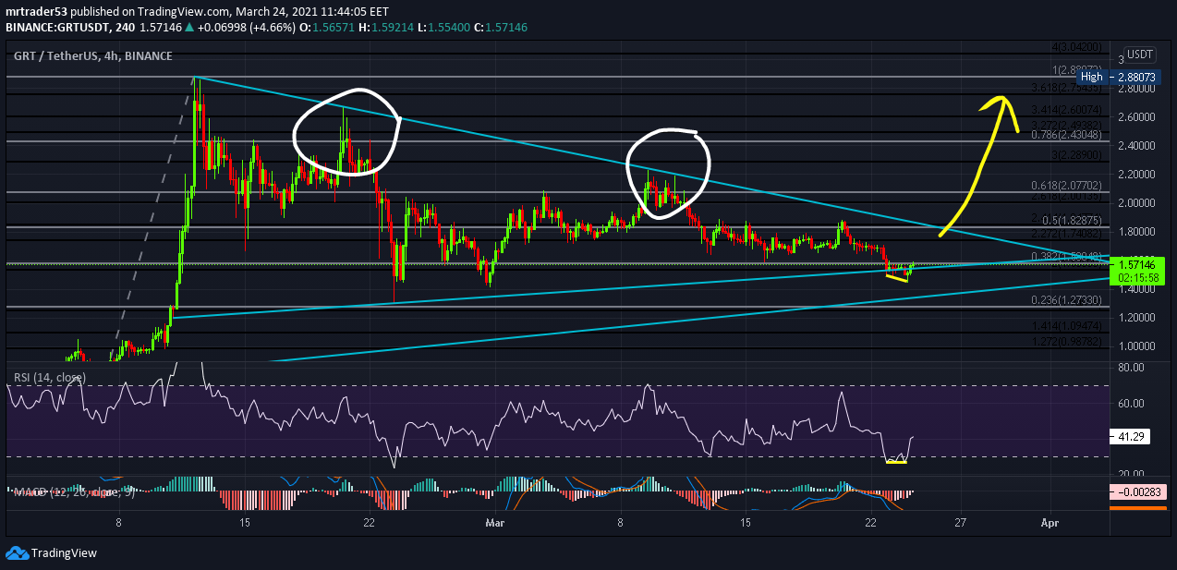Click the Mar date label on time axis
The image size is (1177, 570).
point(496,522)
